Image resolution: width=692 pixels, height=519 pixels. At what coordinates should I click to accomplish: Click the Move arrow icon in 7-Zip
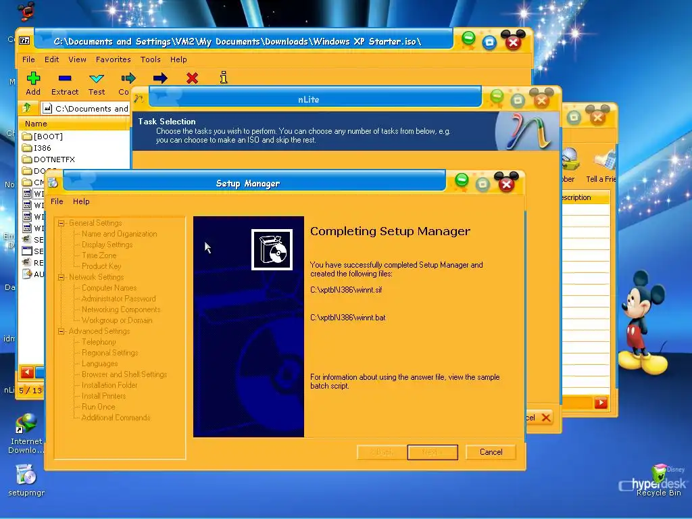pos(159,78)
